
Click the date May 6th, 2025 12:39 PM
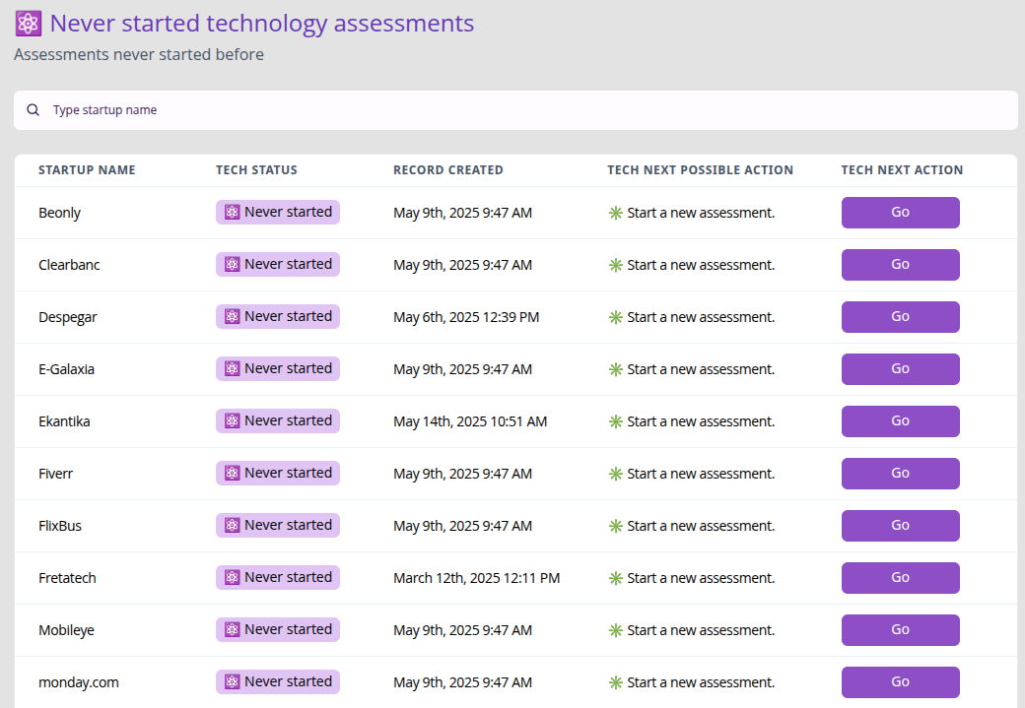coord(466,317)
